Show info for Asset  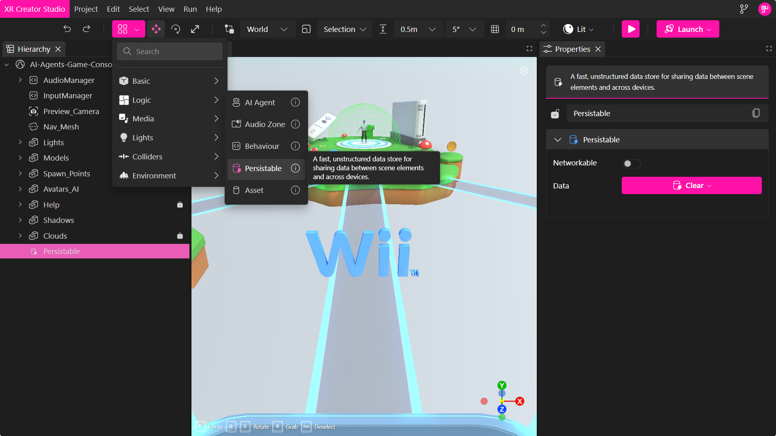296,190
